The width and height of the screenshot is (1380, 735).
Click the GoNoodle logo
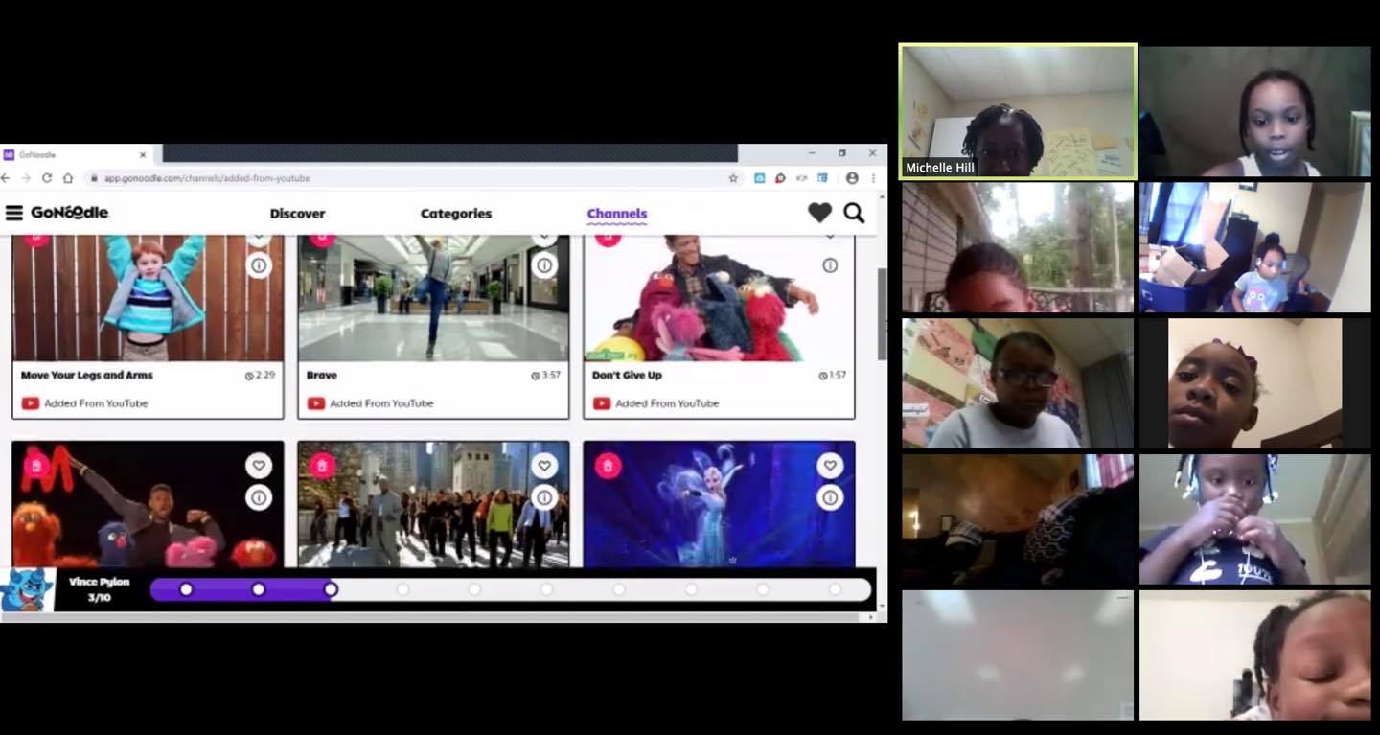(69, 213)
